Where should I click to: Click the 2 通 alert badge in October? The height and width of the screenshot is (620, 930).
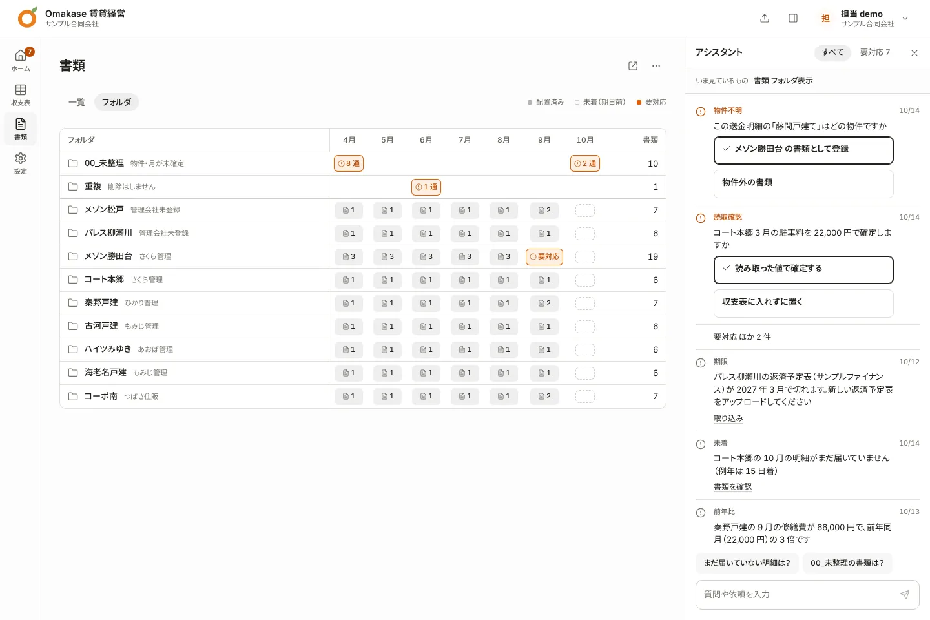click(x=585, y=163)
